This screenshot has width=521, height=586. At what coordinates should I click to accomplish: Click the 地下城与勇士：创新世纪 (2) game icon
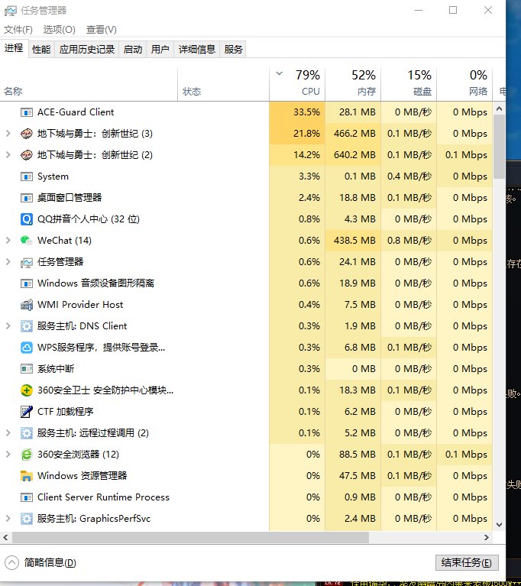(27, 155)
